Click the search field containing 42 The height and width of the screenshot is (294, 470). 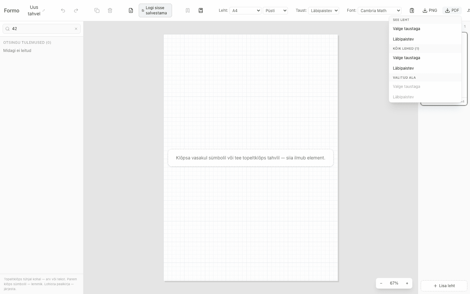[41, 29]
